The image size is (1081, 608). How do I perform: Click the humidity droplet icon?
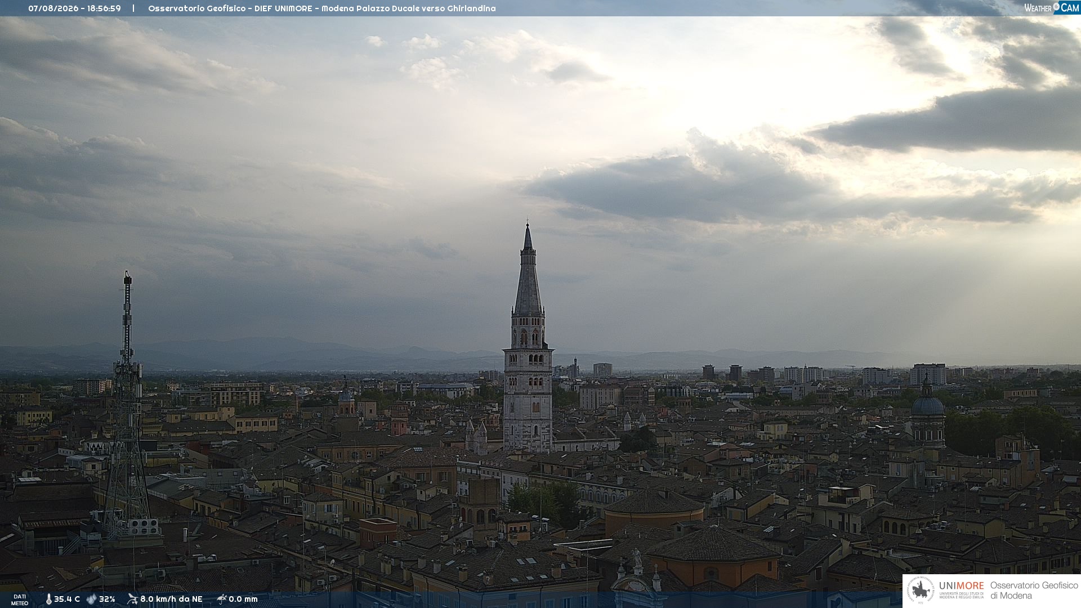[91, 599]
